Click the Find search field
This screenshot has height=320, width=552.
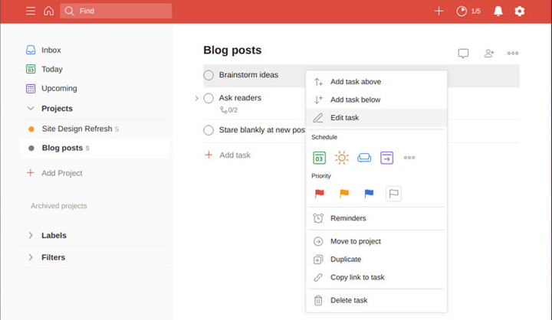coord(116,11)
